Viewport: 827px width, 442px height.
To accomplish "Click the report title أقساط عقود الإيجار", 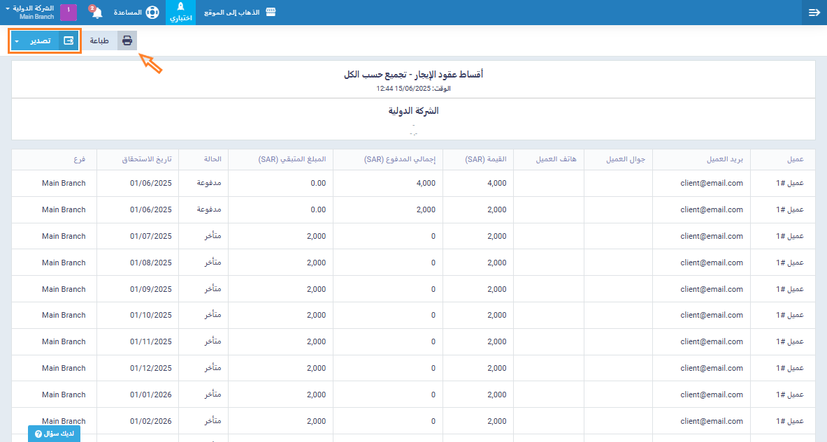I will 413,74.
